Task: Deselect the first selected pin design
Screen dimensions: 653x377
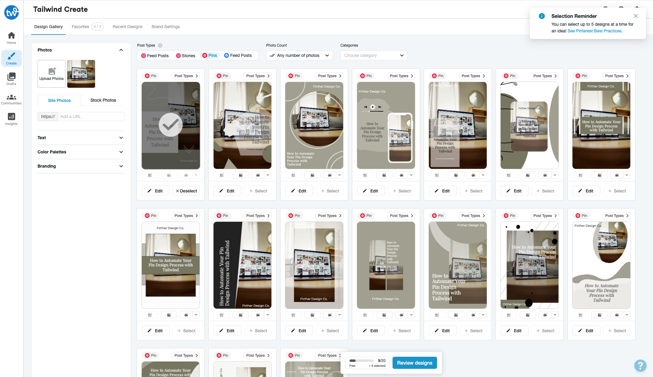Action: [x=186, y=191]
